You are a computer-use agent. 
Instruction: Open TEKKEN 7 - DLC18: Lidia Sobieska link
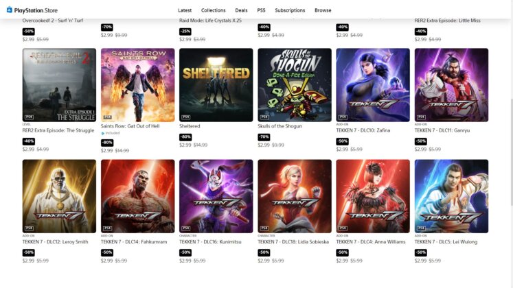pyautogui.click(x=293, y=242)
